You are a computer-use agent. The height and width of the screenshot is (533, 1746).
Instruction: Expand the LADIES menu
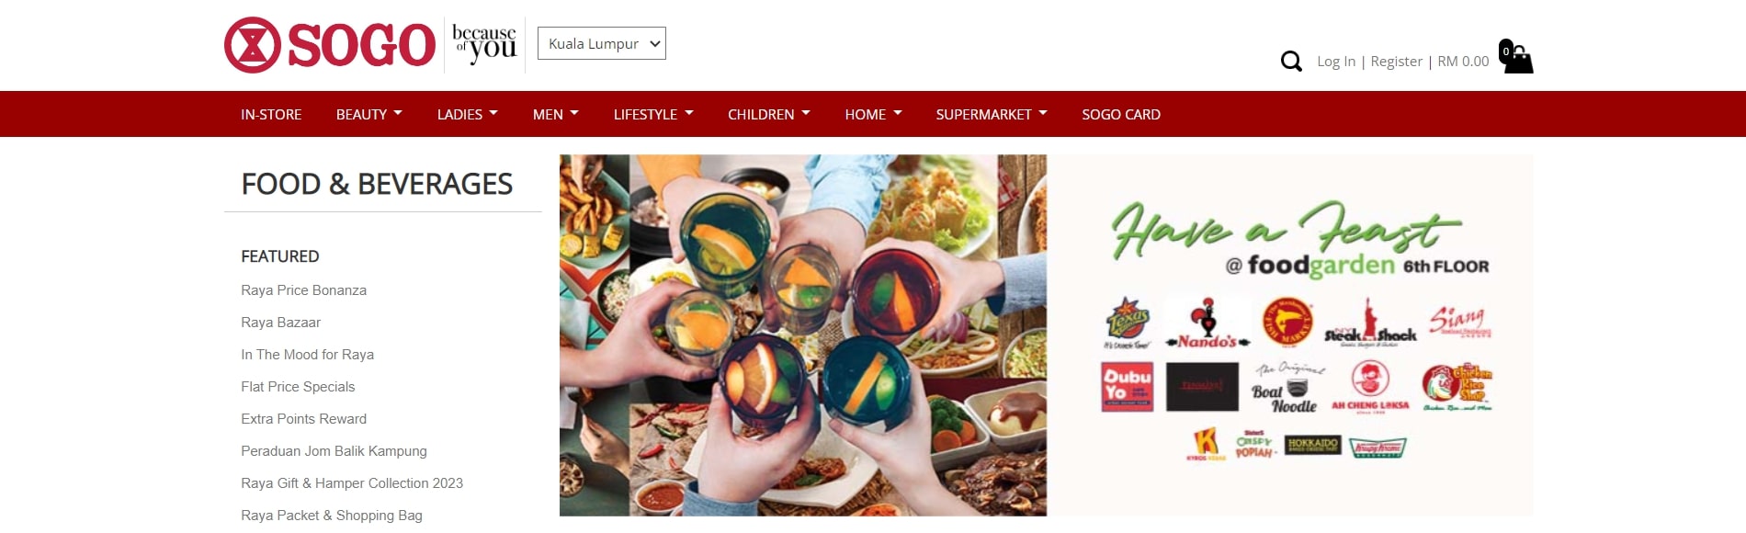tap(468, 114)
